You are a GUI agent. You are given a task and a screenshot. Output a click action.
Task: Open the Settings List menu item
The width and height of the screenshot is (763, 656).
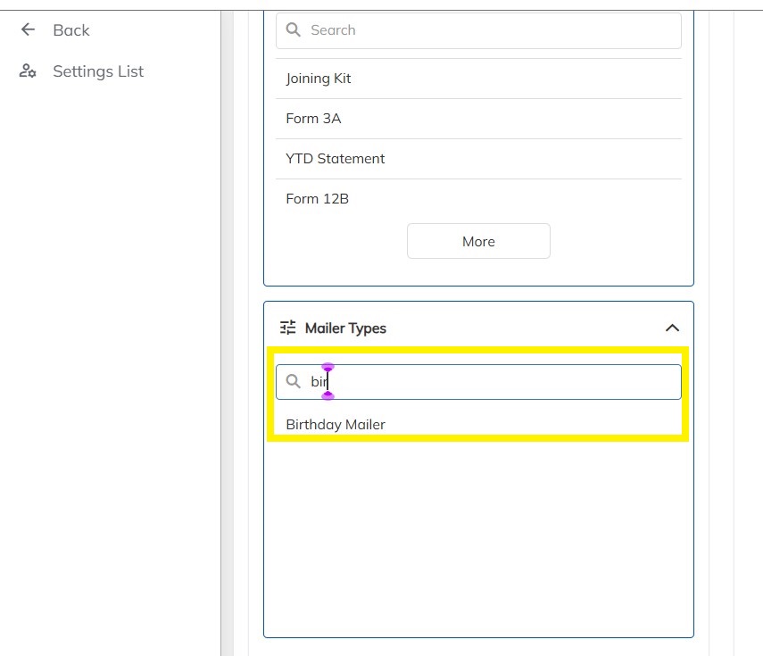98,71
